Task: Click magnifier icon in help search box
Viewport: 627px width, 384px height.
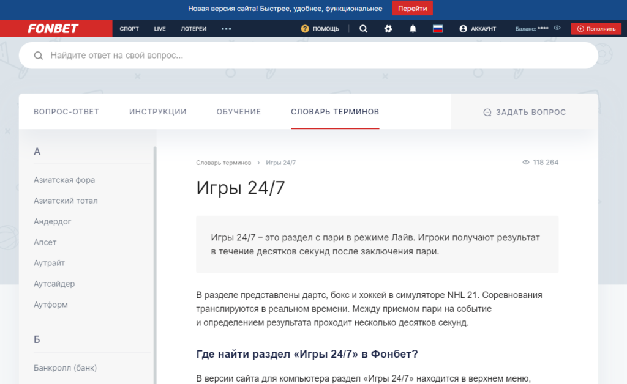Action: (39, 56)
